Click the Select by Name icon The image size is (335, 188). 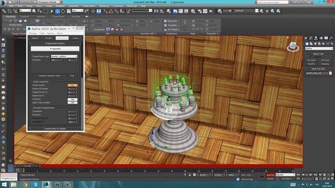[x=40, y=11]
